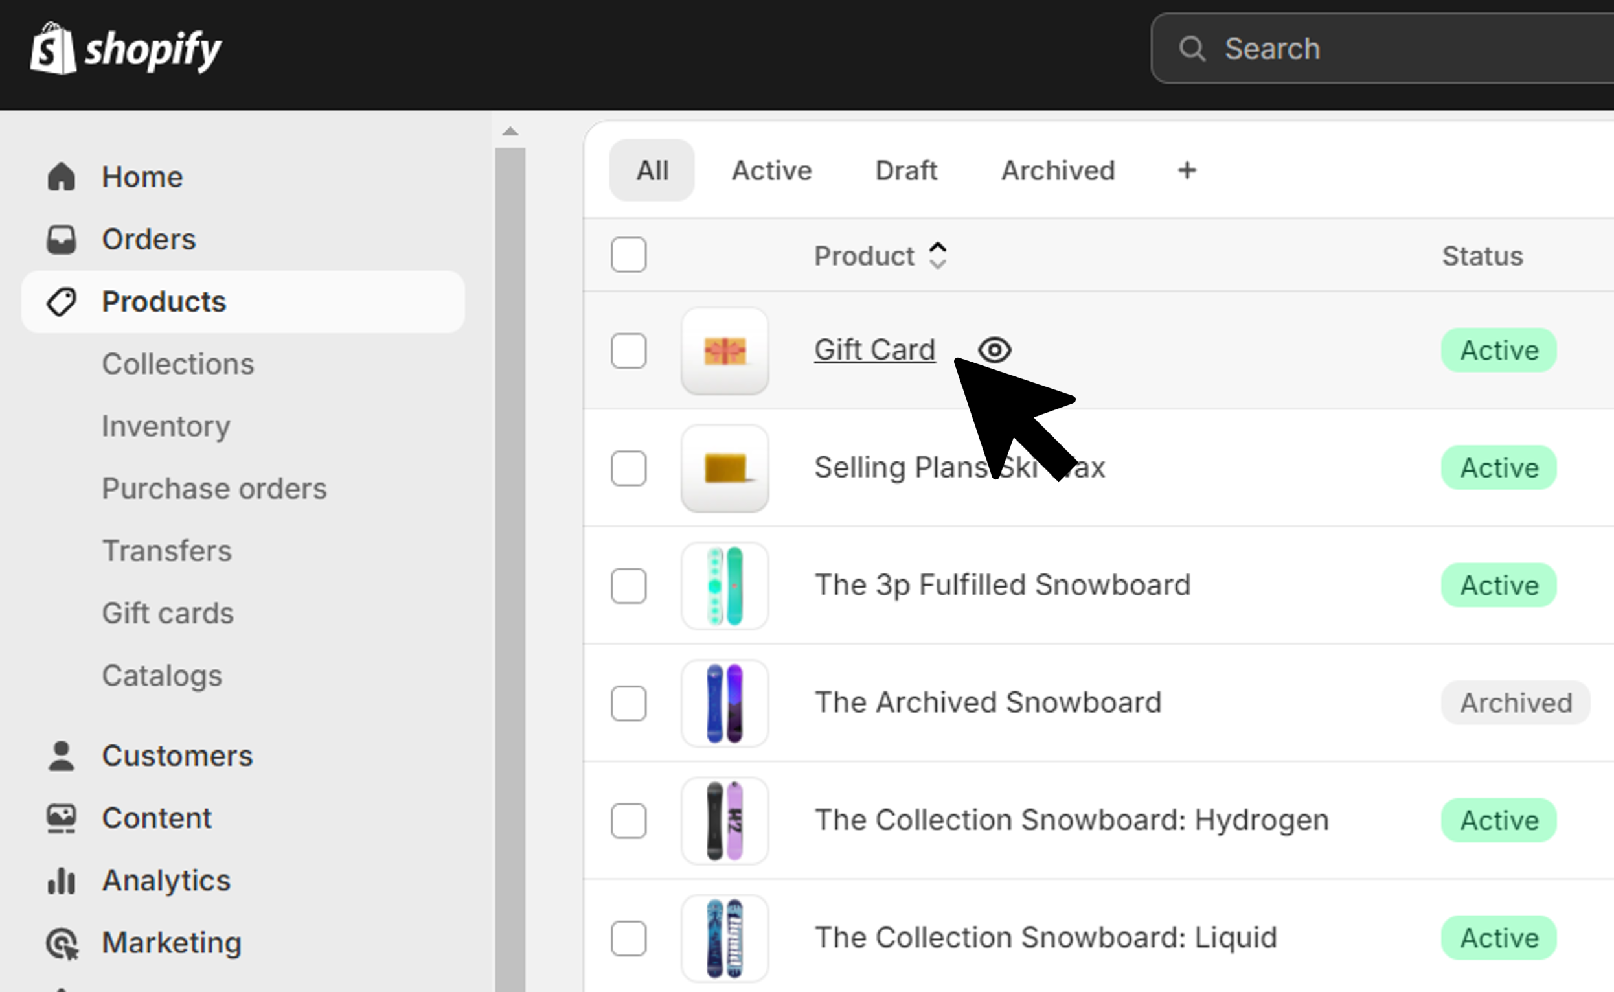This screenshot has height=992, width=1614.
Task: Click Gift Card Active status badge
Action: point(1499,351)
